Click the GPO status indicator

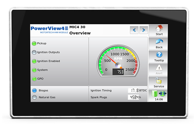click(34, 79)
